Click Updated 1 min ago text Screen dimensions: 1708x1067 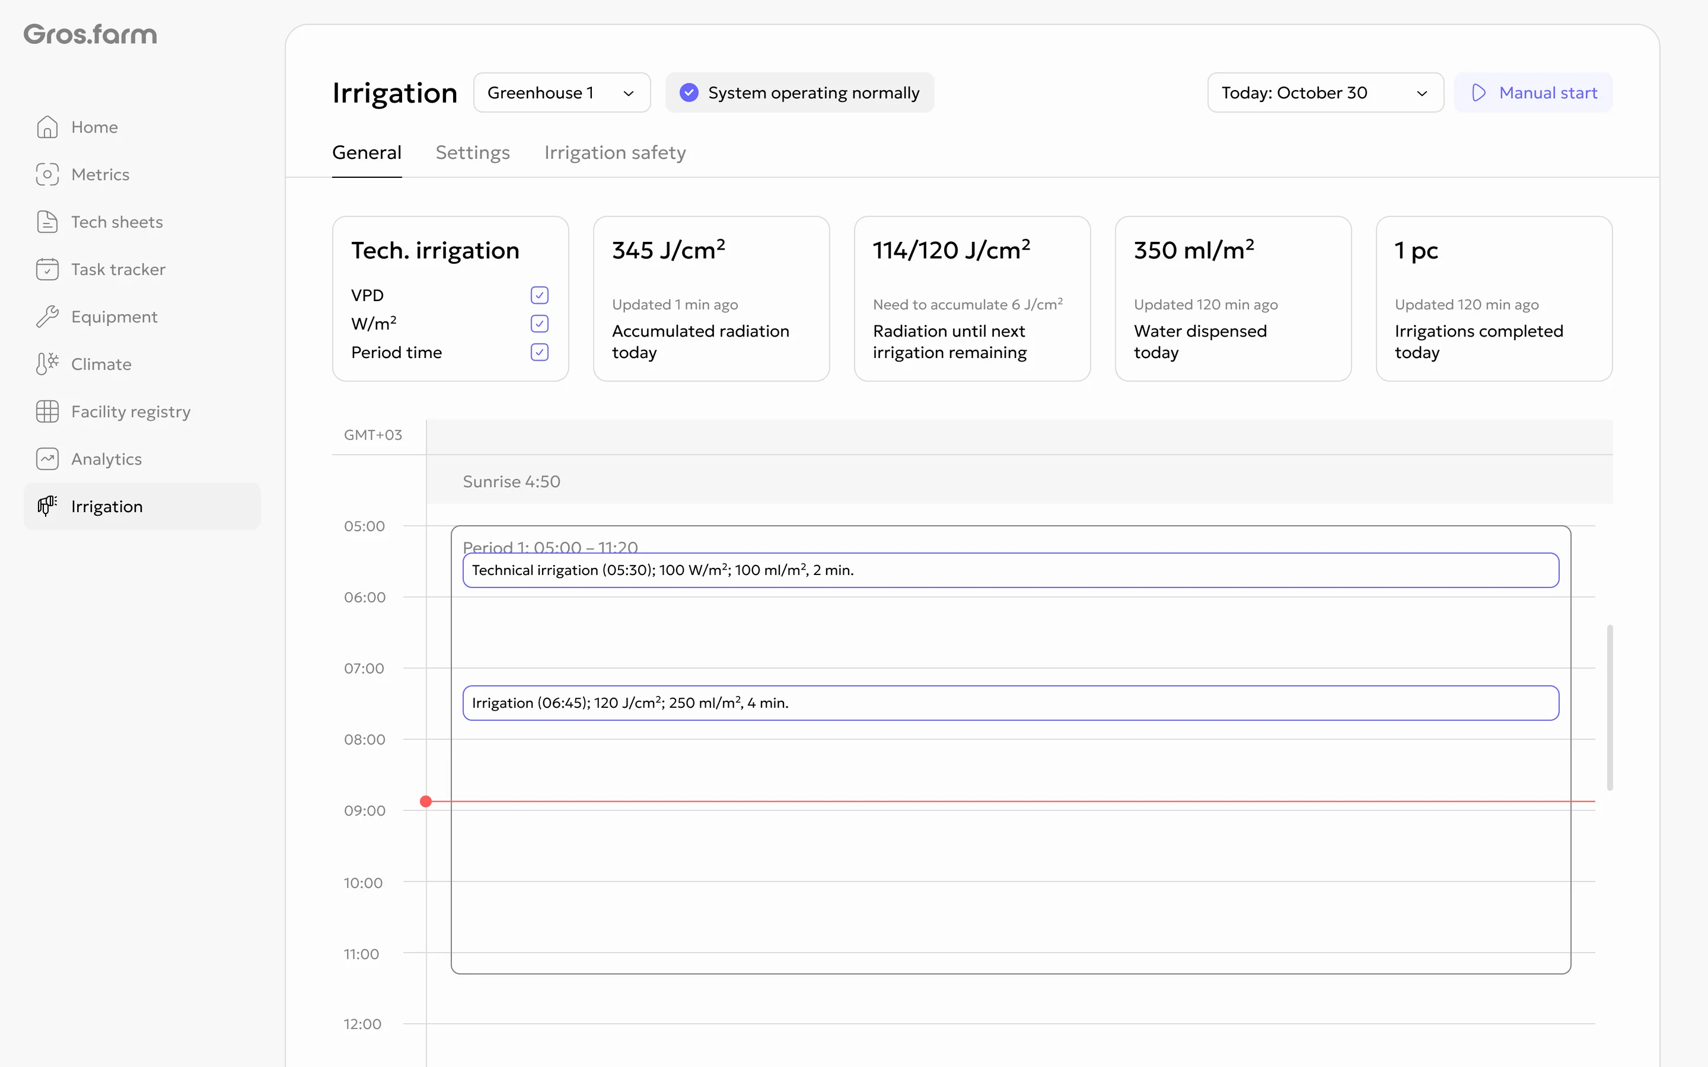675,304
